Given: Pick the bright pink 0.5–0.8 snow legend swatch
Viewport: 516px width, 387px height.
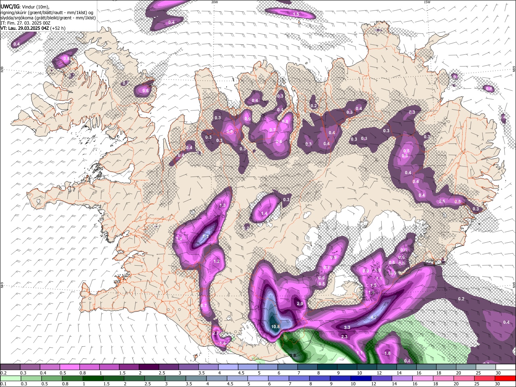Looking at the screenshot, I should coord(69,367).
